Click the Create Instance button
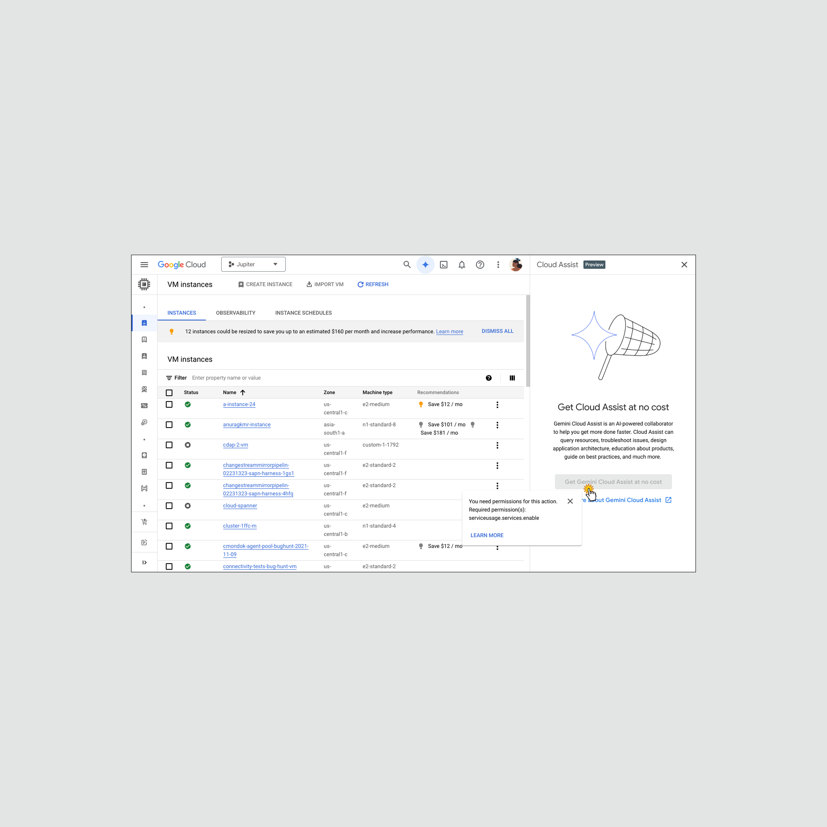Image resolution: width=827 pixels, height=827 pixels. pos(265,284)
